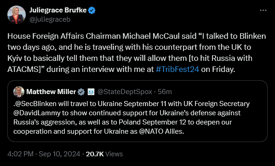Open Juliegrace Brufke's profile picture
This screenshot has width=275, height=166.
17,15
